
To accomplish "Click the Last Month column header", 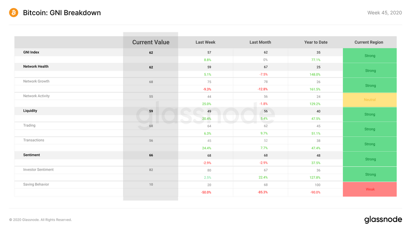I will pos(260,42).
